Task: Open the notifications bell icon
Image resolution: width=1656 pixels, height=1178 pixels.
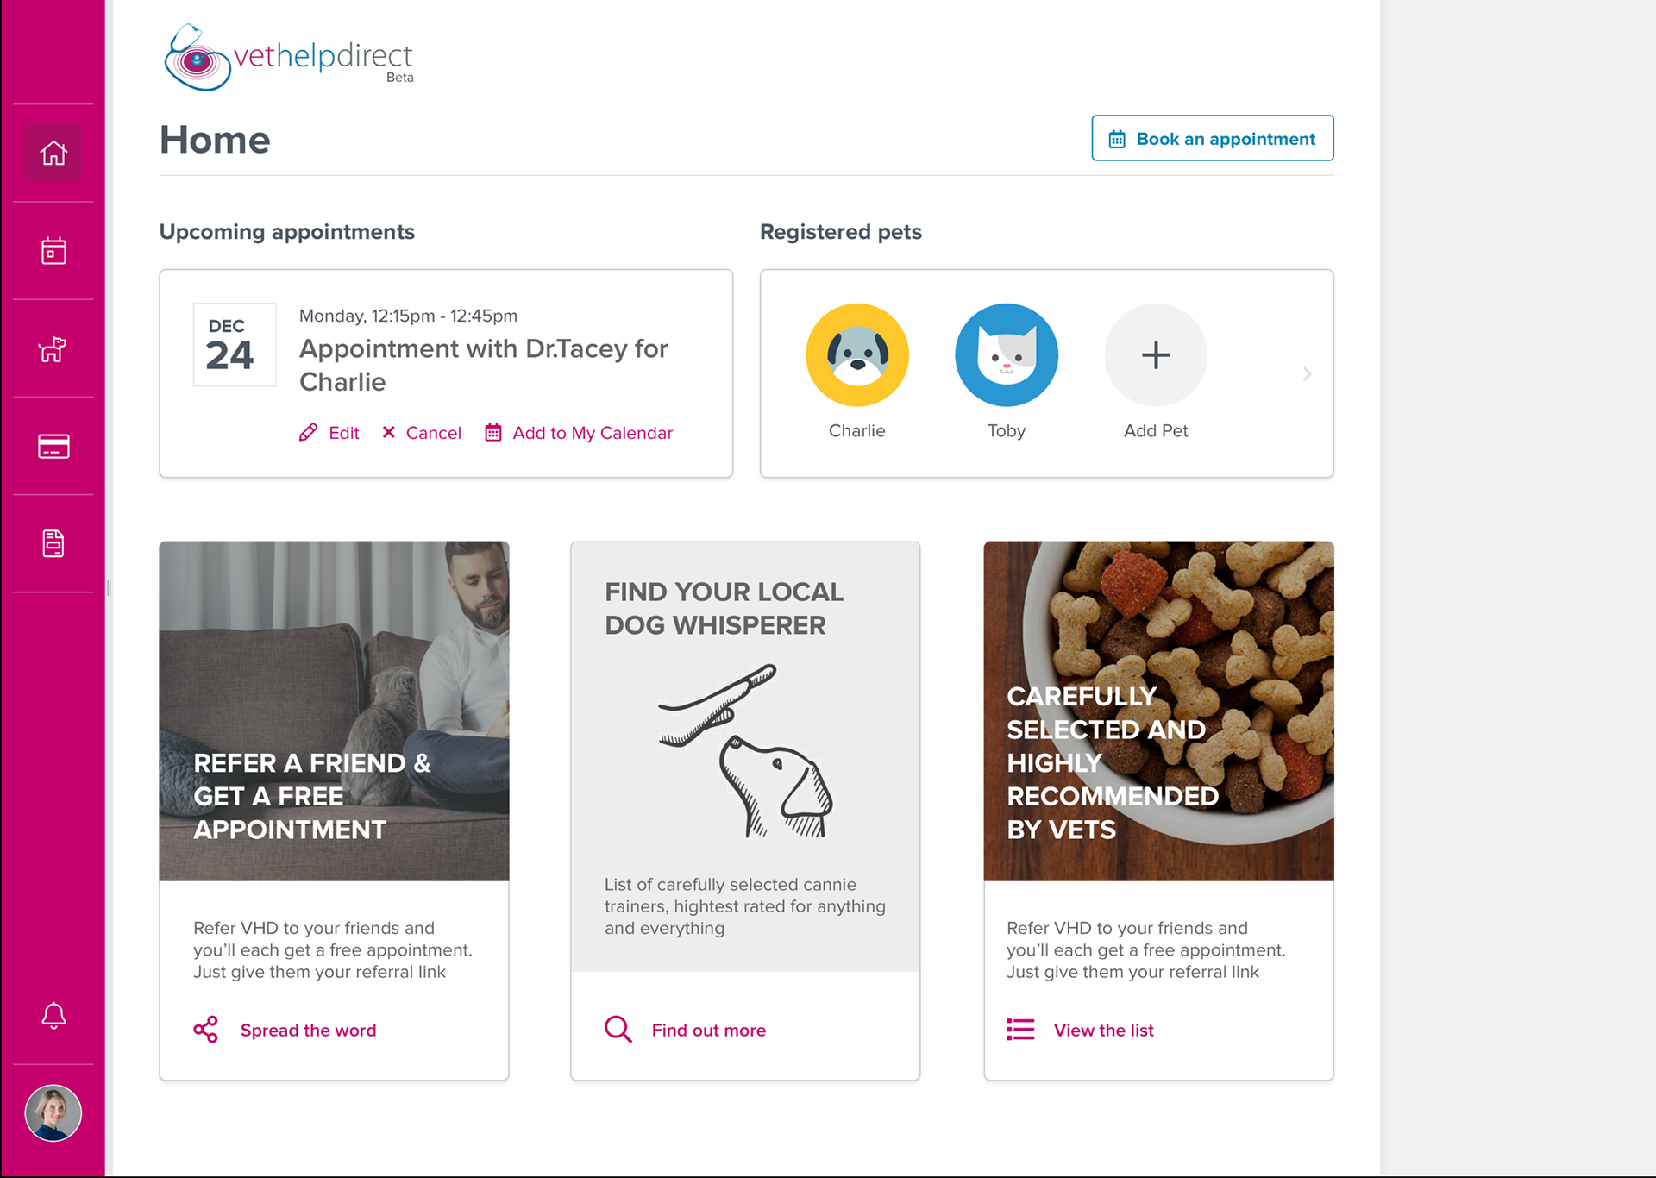Action: point(53,1016)
